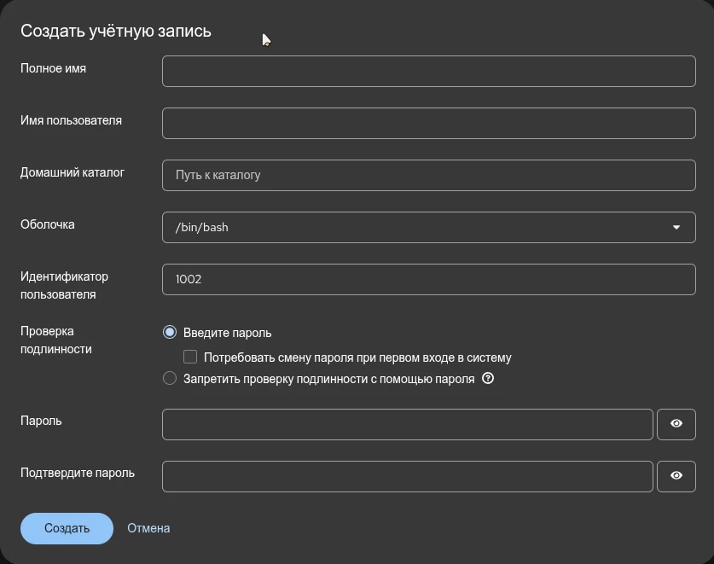
Task: Select the Введите пароль radio button
Action: [170, 333]
